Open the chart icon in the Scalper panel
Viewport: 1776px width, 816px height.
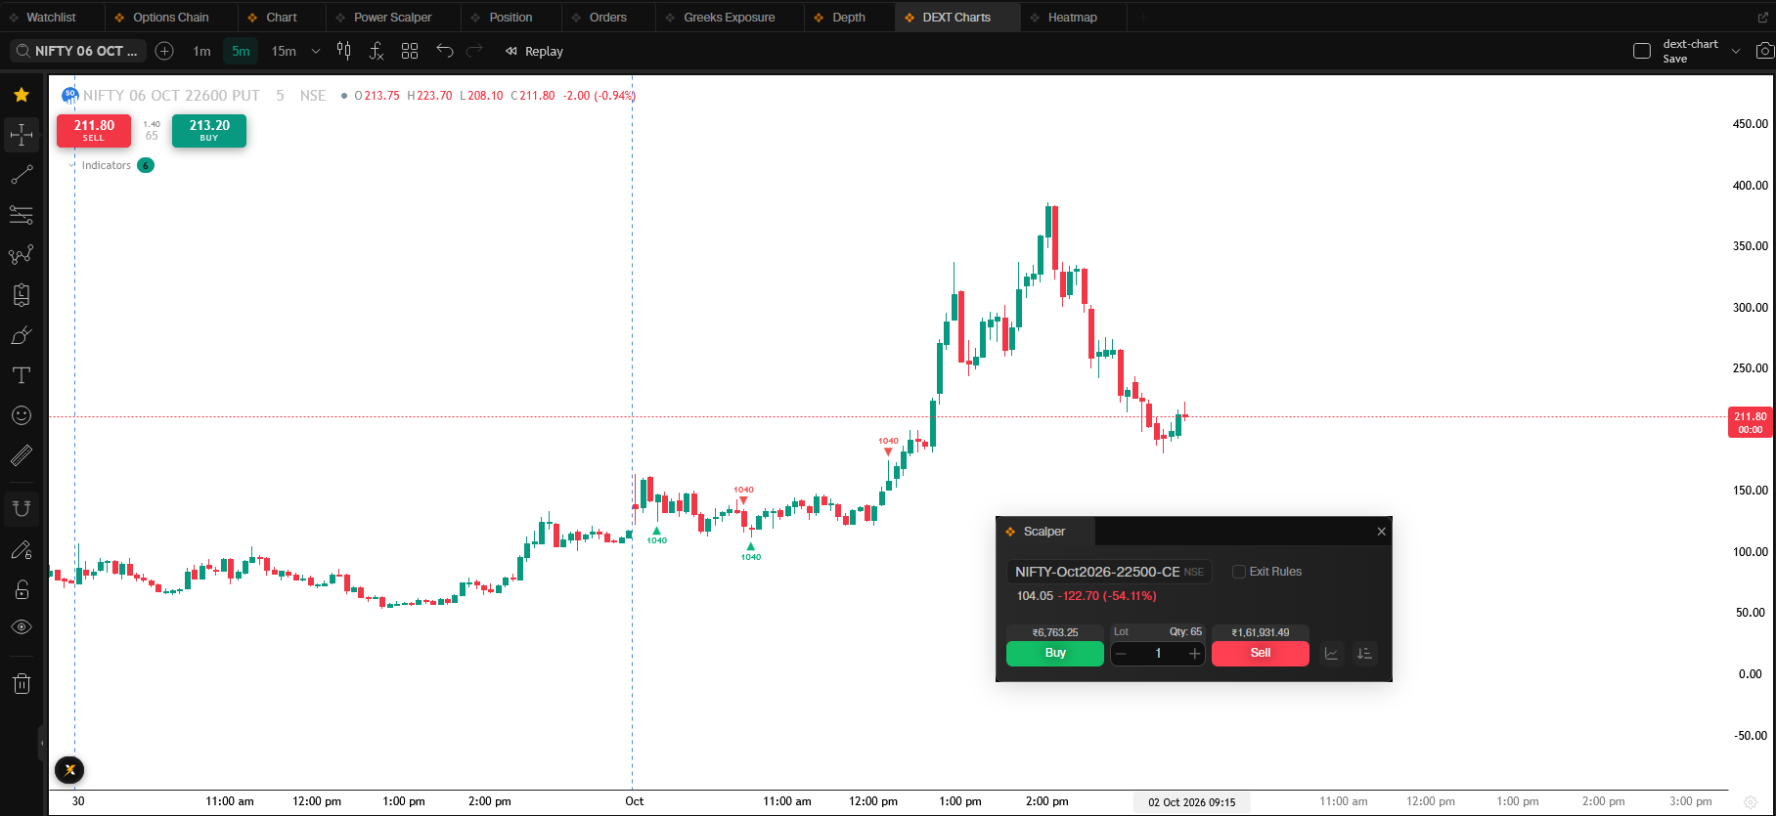click(1331, 654)
